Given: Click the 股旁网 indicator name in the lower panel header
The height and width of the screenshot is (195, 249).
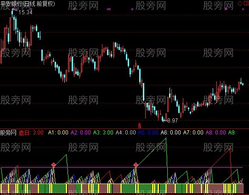Looking at the screenshot, I should (8, 133).
